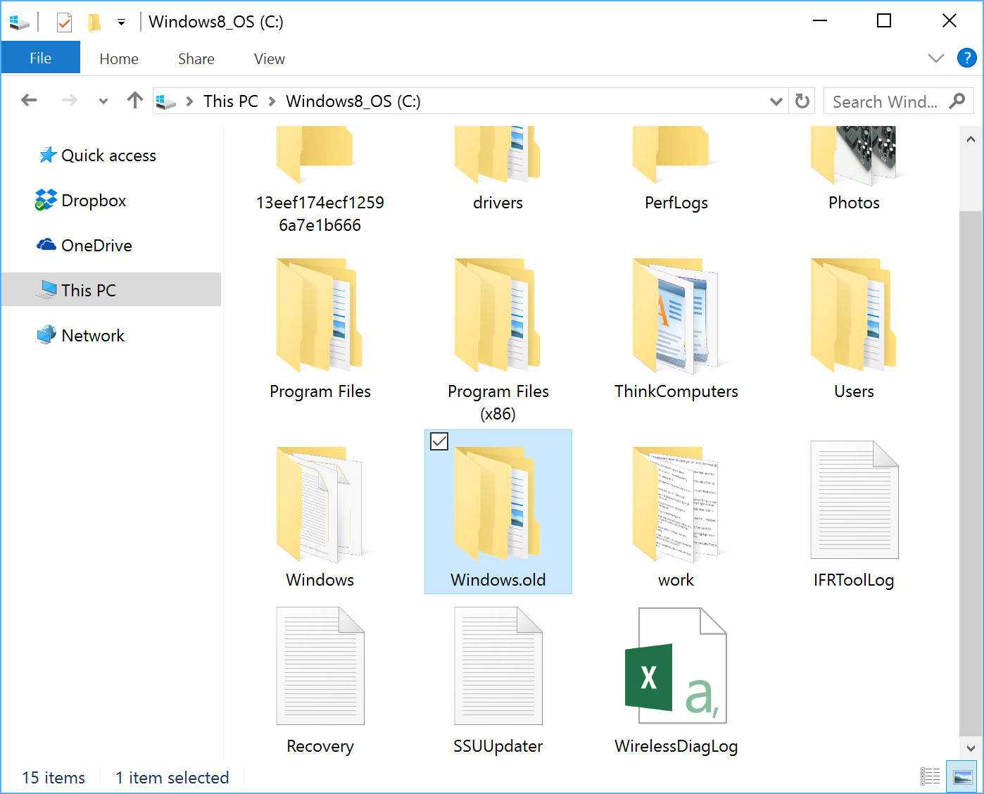Click the 'Program Files' name label
Viewport: 984px width, 794px height.
tap(320, 391)
